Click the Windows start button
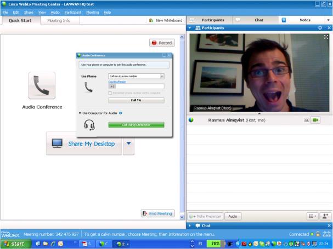 15,244
